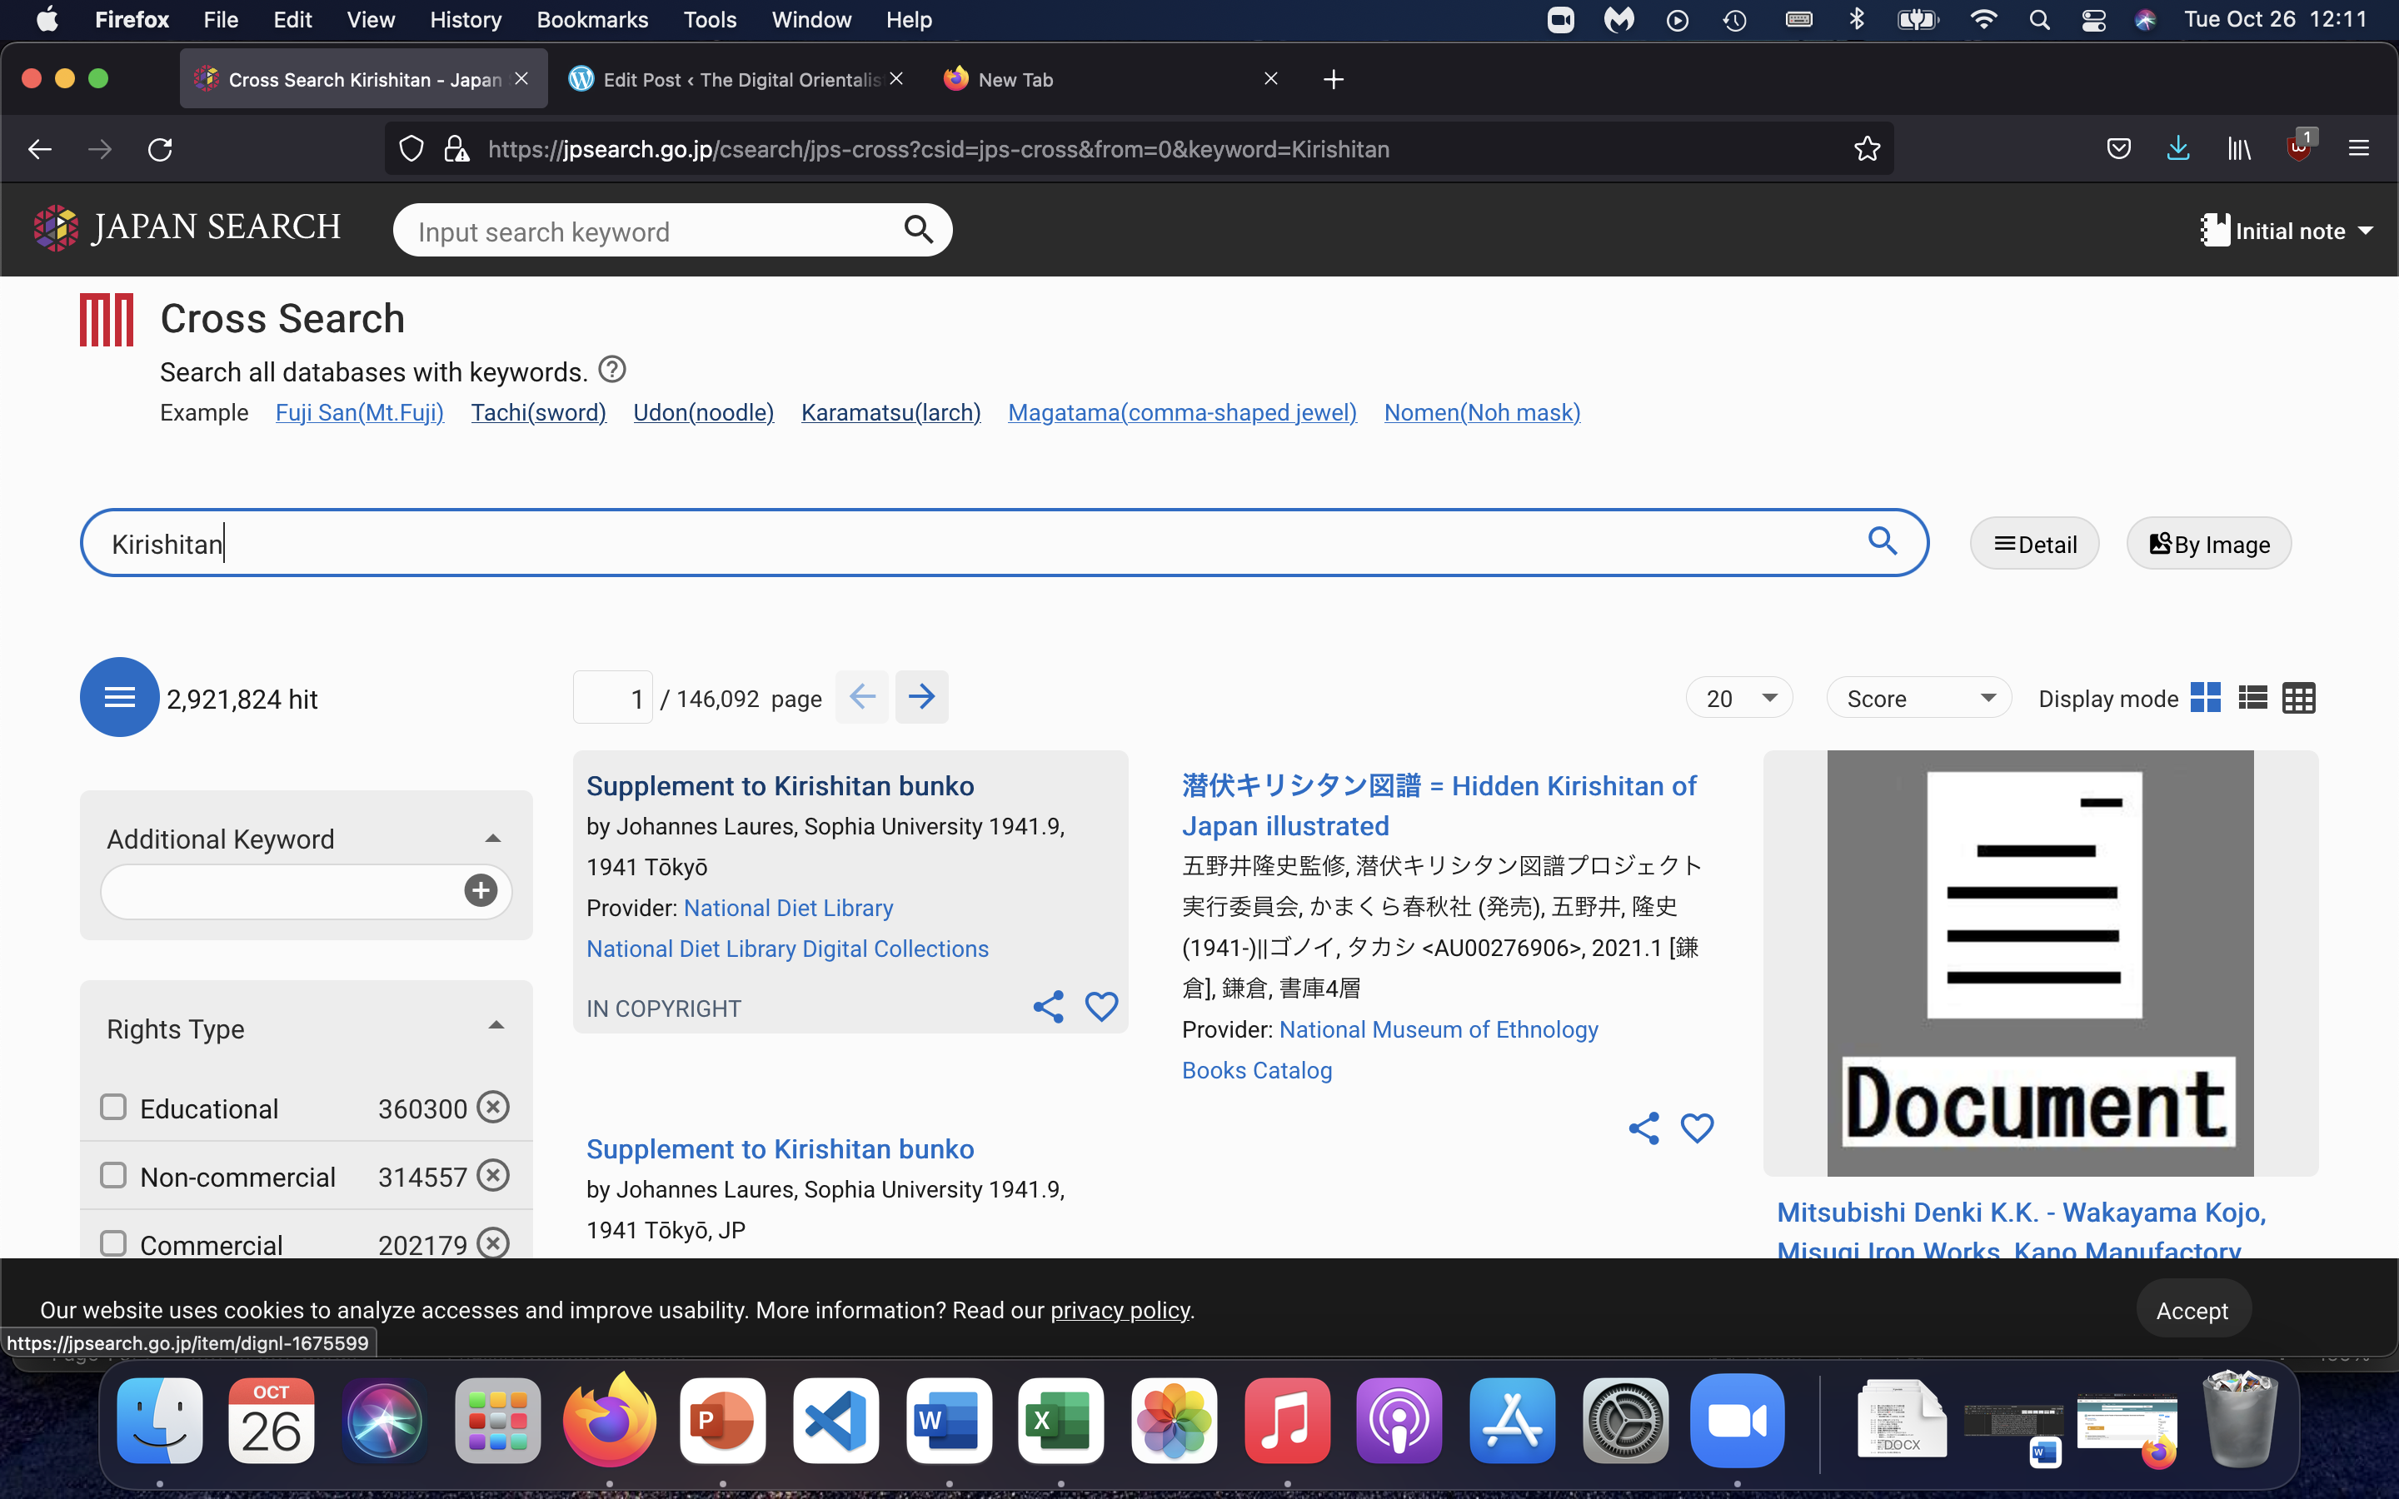Check the Non-commercial rights checkbox
This screenshot has height=1499, width=2399.
(114, 1176)
